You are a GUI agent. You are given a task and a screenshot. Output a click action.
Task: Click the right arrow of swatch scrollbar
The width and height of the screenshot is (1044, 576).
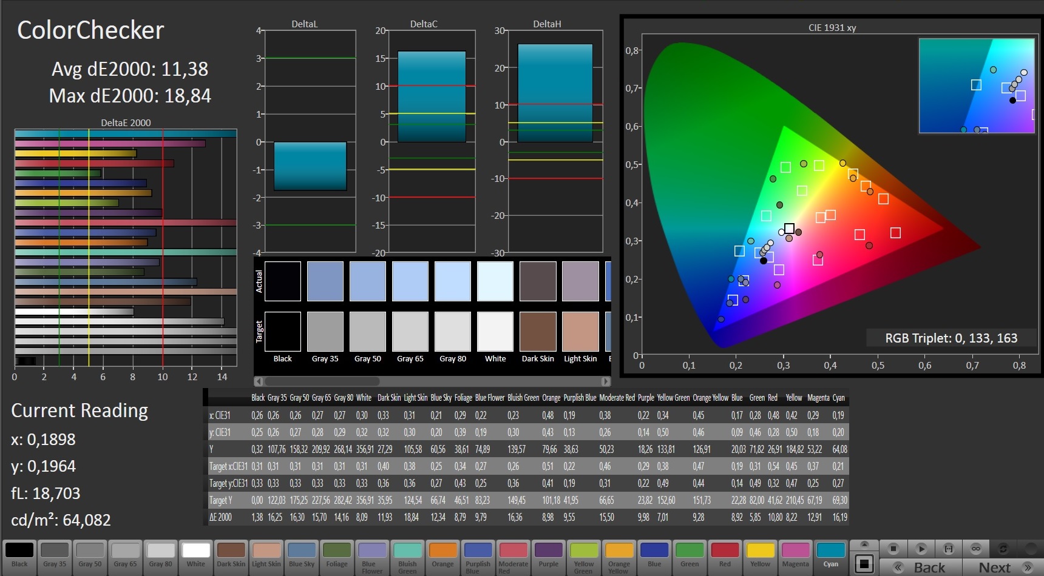point(605,381)
